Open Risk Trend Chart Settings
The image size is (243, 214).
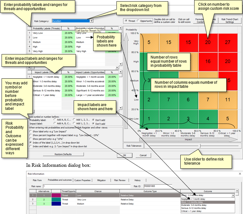tap(230, 20)
